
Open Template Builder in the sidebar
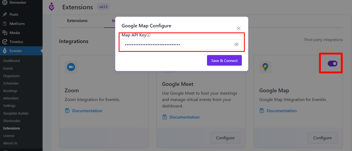[16, 113]
